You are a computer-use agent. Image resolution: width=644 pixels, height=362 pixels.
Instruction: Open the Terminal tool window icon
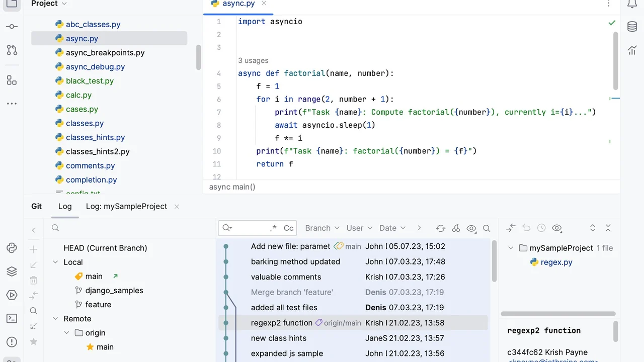(12, 318)
